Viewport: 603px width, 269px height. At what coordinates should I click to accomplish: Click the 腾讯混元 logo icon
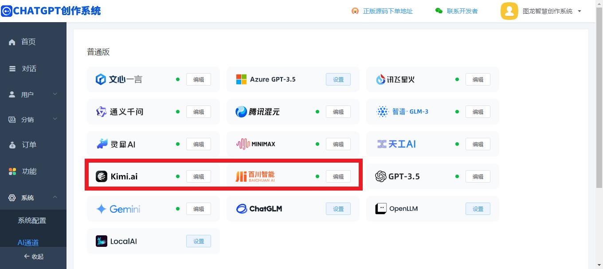(x=241, y=112)
